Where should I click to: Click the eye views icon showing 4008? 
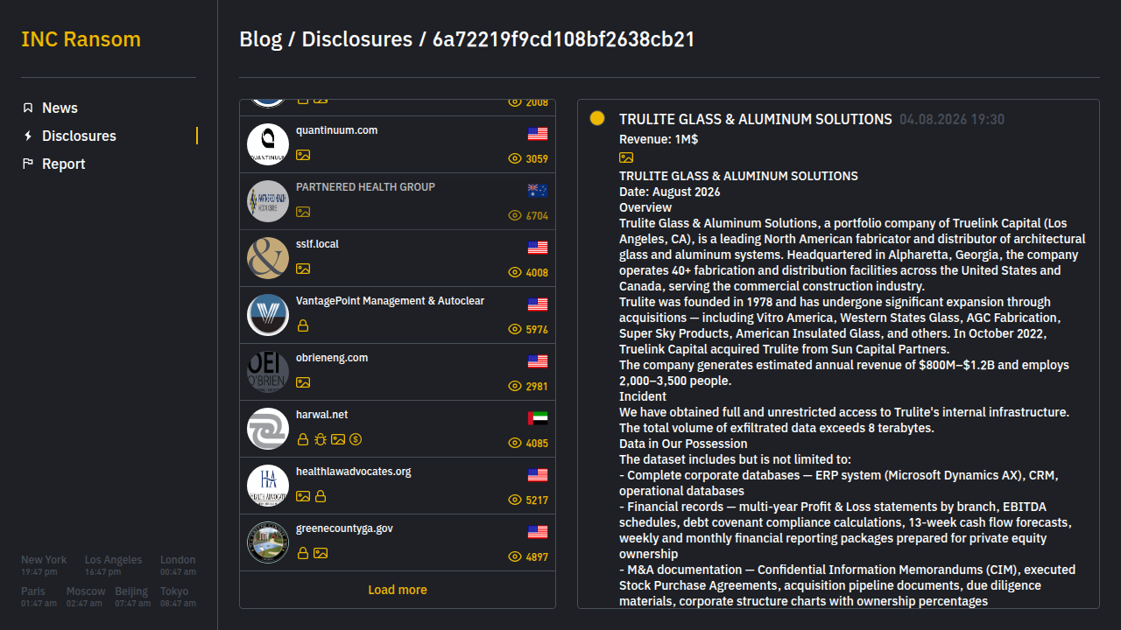pyautogui.click(x=515, y=272)
